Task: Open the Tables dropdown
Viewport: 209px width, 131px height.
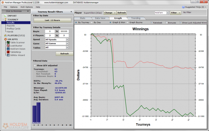Action: (x=67, y=47)
